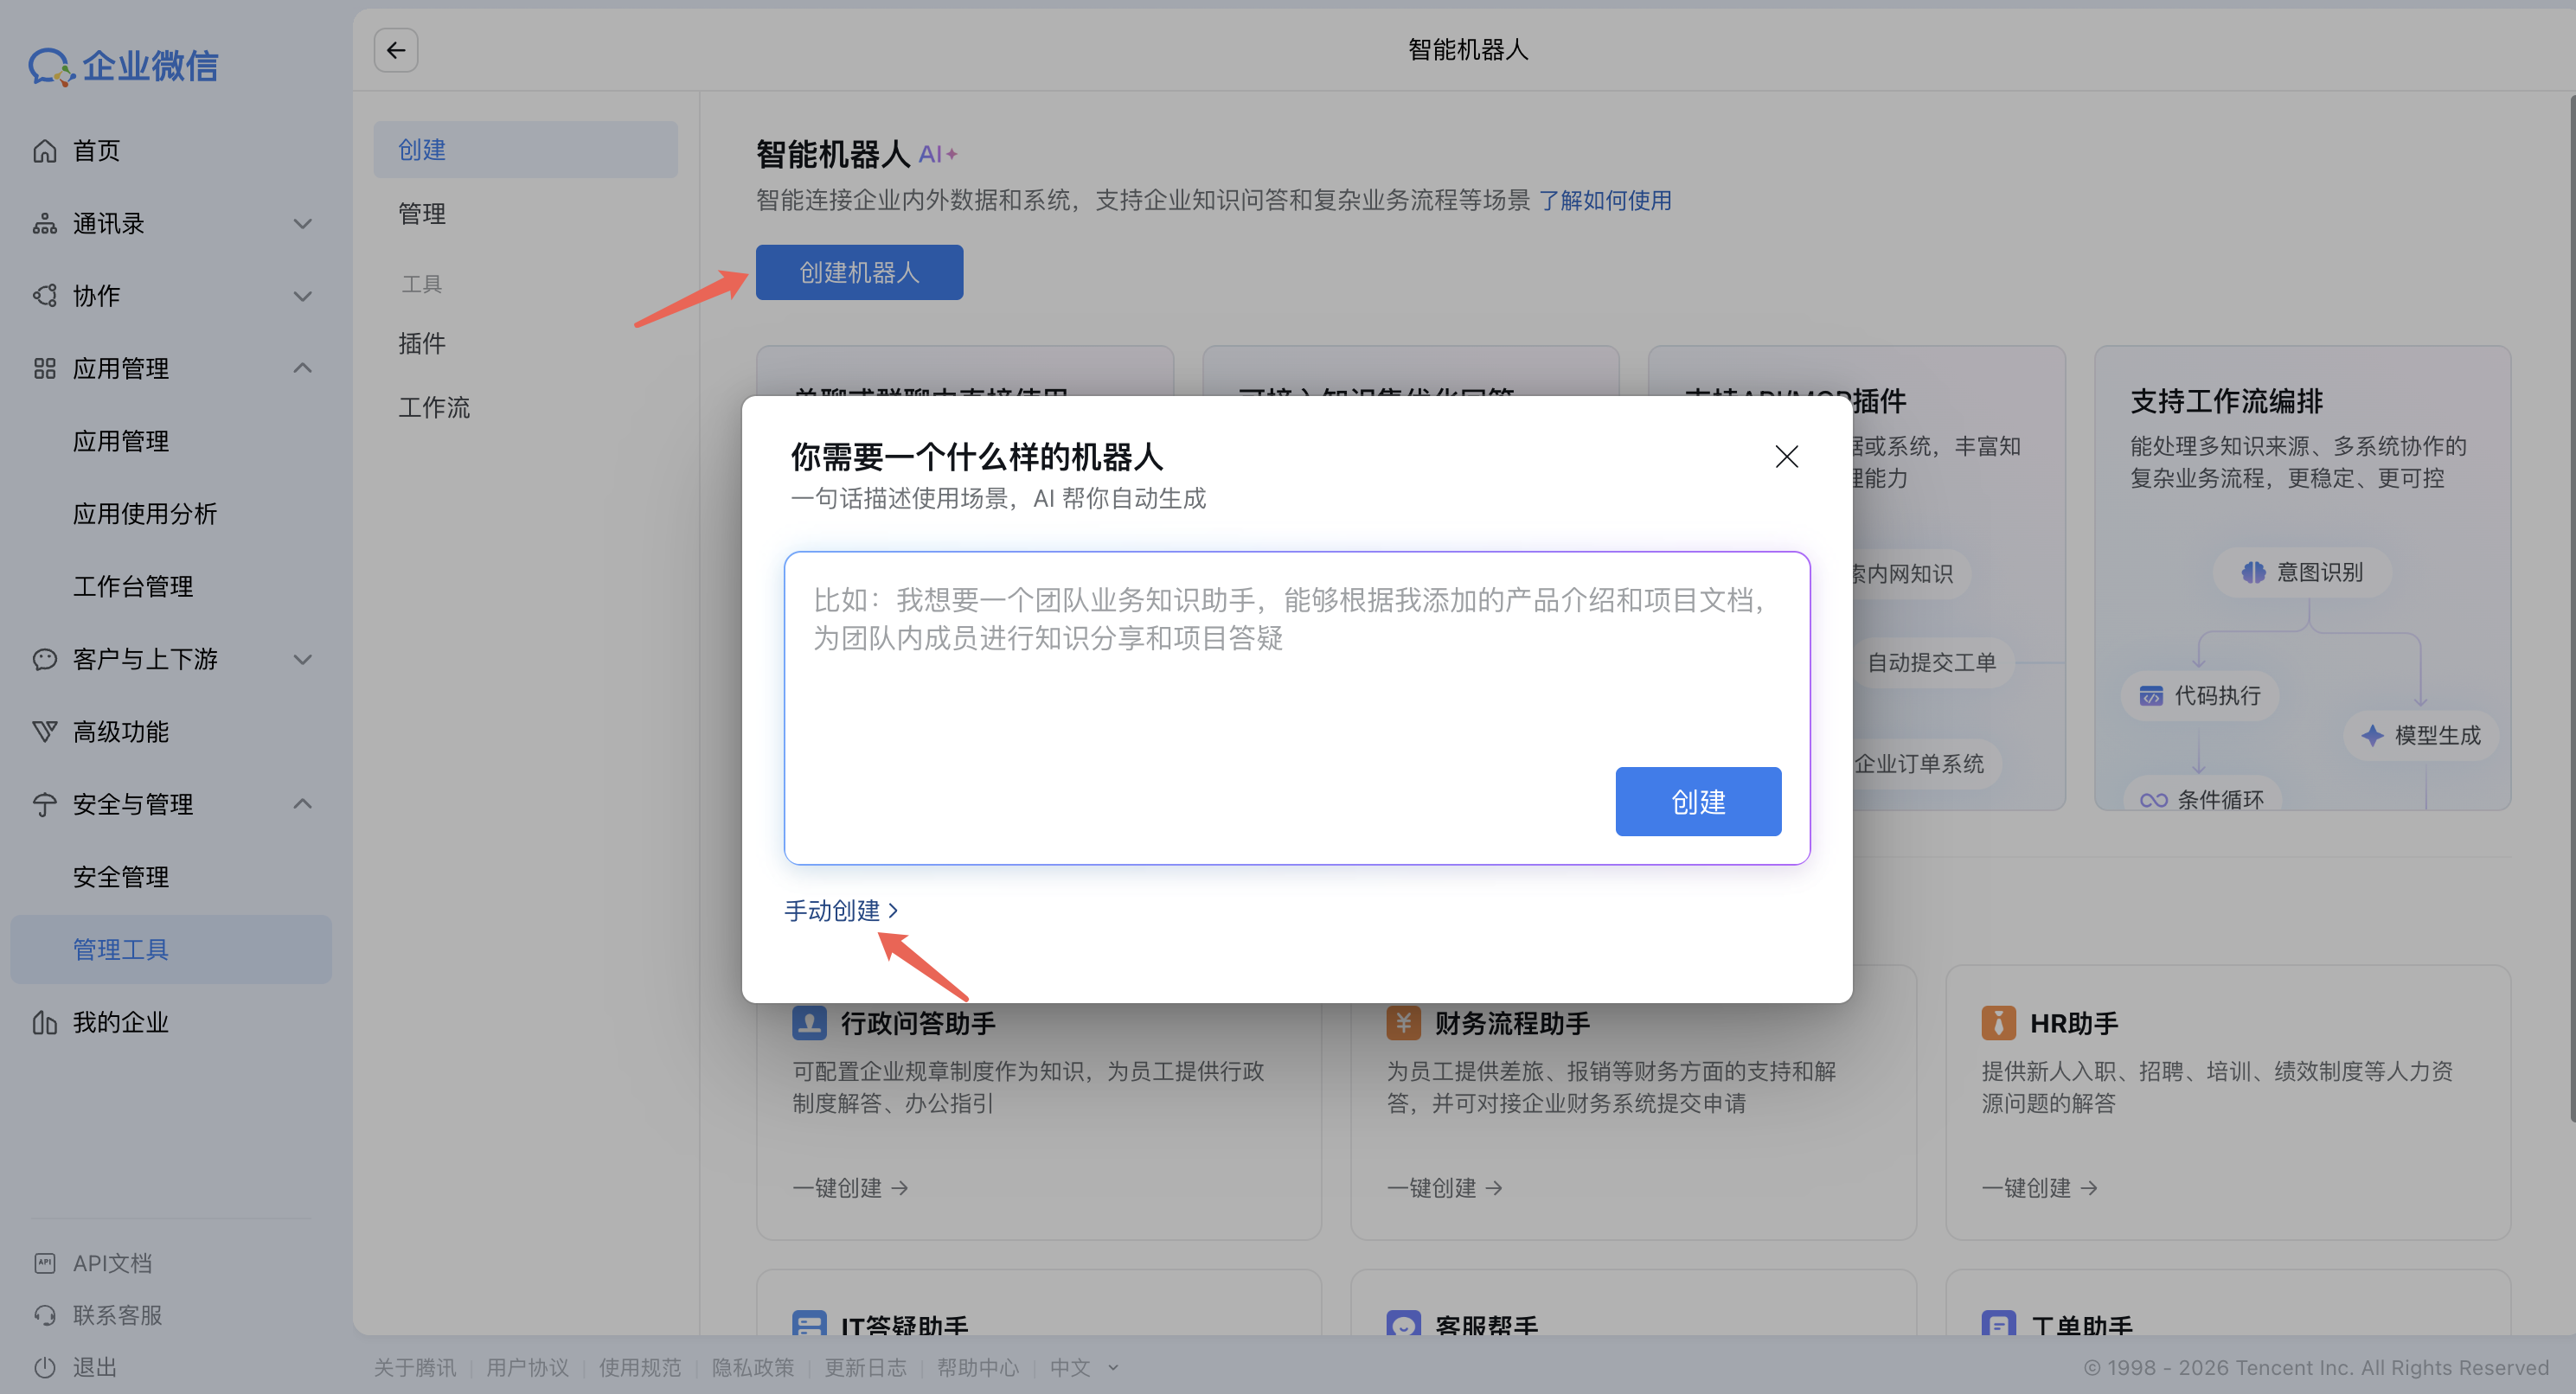Open API文档 from sidebar bottom
This screenshot has height=1394, width=2576.
click(112, 1263)
